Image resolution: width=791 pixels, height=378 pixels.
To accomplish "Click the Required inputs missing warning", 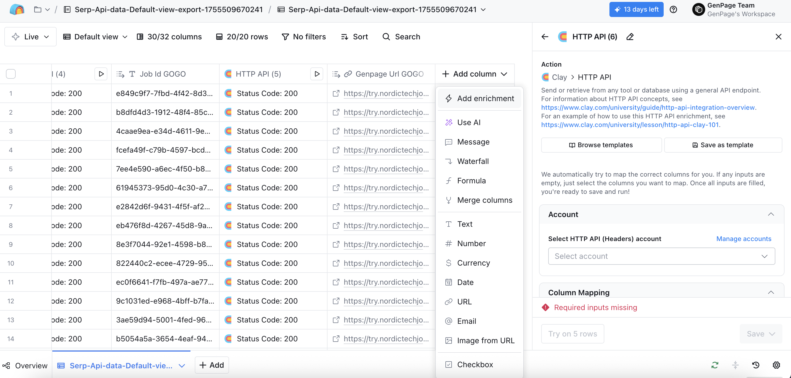I will coord(589,307).
